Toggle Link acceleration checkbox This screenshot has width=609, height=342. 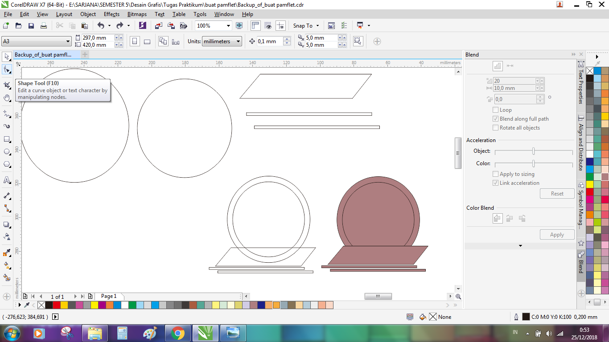(x=495, y=183)
